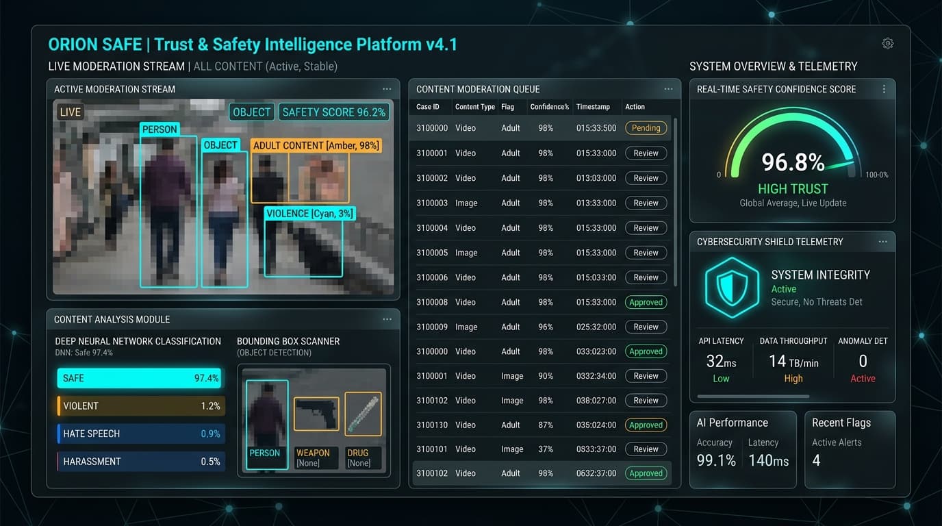Click the horizontal scrollbar under API Latency

click(753, 396)
